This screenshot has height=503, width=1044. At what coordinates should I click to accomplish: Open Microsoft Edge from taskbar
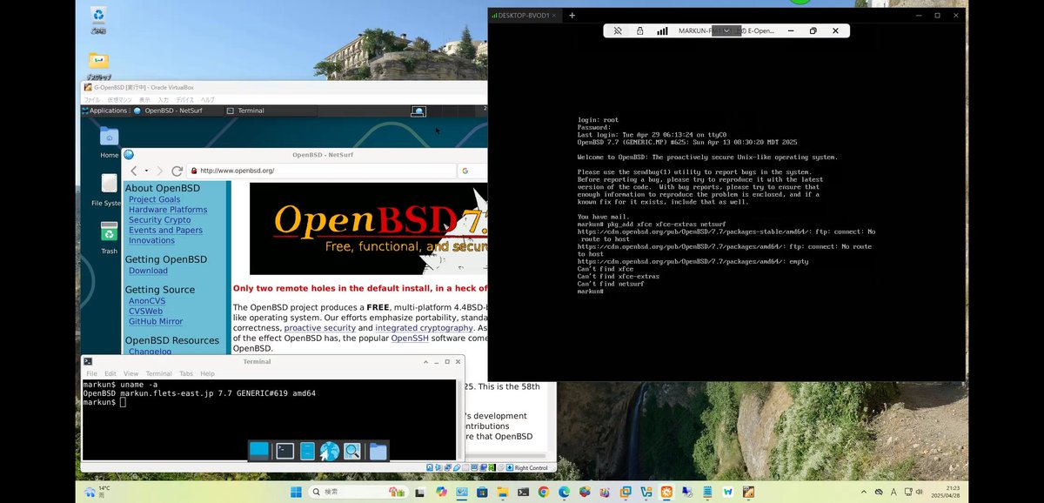pyautogui.click(x=564, y=492)
